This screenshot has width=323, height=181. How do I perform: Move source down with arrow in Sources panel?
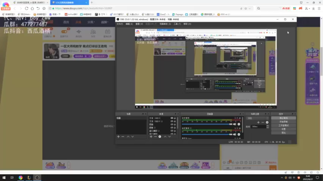[x=170, y=137]
